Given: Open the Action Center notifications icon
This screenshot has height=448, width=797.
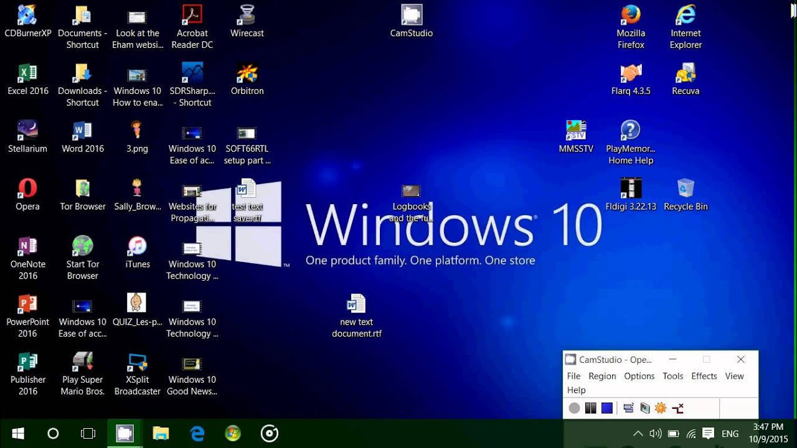Looking at the screenshot, I should coord(708,434).
